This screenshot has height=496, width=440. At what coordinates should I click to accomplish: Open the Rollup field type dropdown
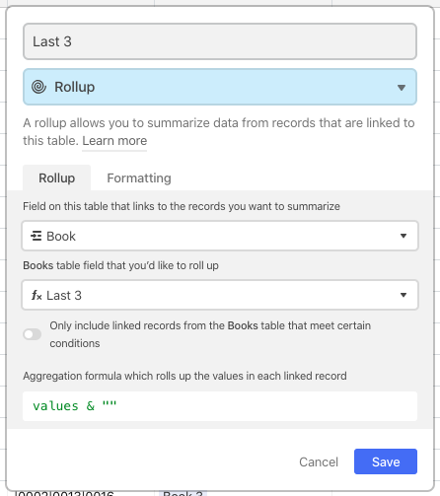220,87
